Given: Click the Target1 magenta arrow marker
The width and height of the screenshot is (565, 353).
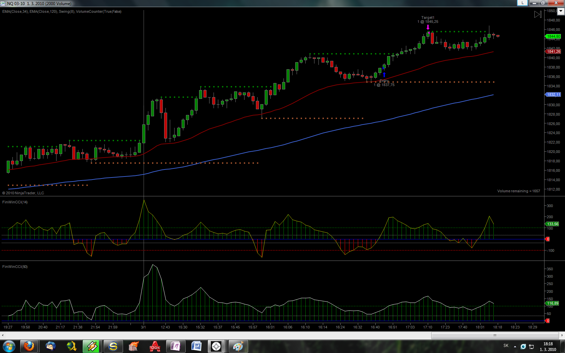Looking at the screenshot, I should [428, 27].
